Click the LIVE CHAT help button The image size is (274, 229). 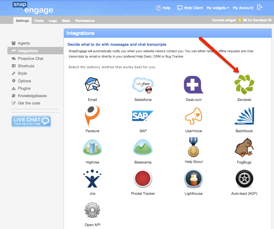pyautogui.click(x=31, y=121)
